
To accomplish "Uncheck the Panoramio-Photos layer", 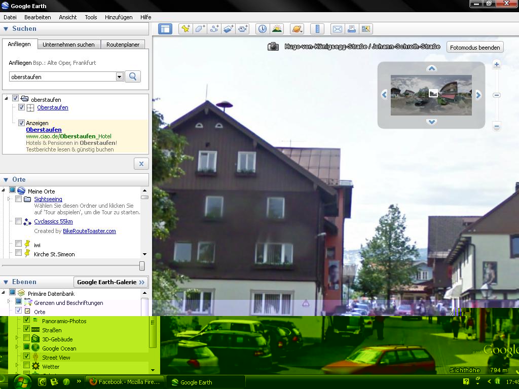I will click(27, 321).
